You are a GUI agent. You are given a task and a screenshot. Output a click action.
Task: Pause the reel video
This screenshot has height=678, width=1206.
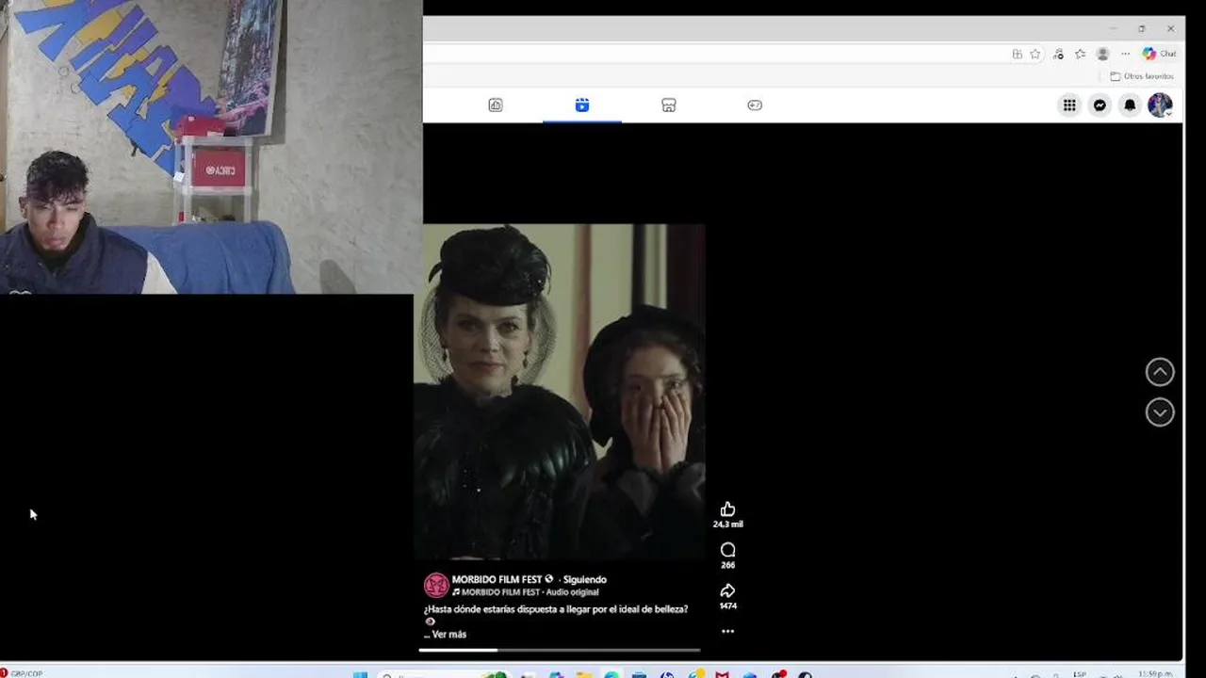click(560, 391)
